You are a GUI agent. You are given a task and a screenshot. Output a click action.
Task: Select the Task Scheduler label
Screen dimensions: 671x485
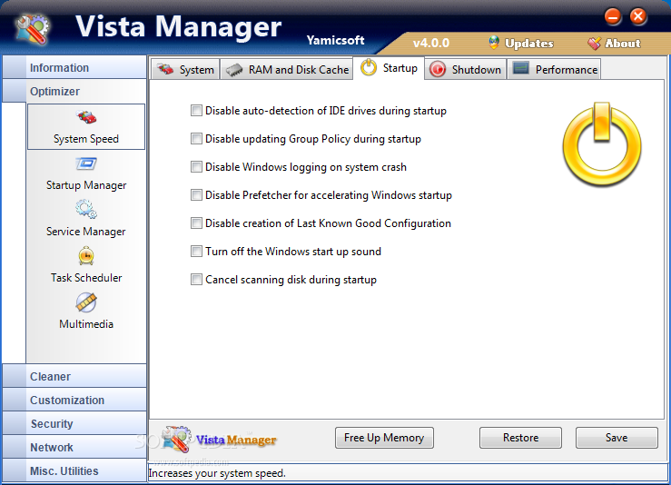pyautogui.click(x=86, y=278)
